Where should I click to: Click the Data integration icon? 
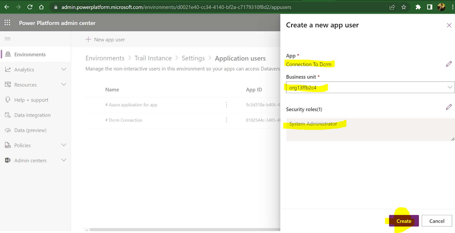click(x=8, y=115)
